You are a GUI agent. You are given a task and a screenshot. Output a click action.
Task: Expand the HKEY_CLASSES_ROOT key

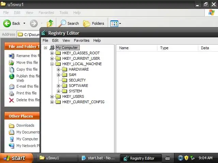click(x=52, y=53)
